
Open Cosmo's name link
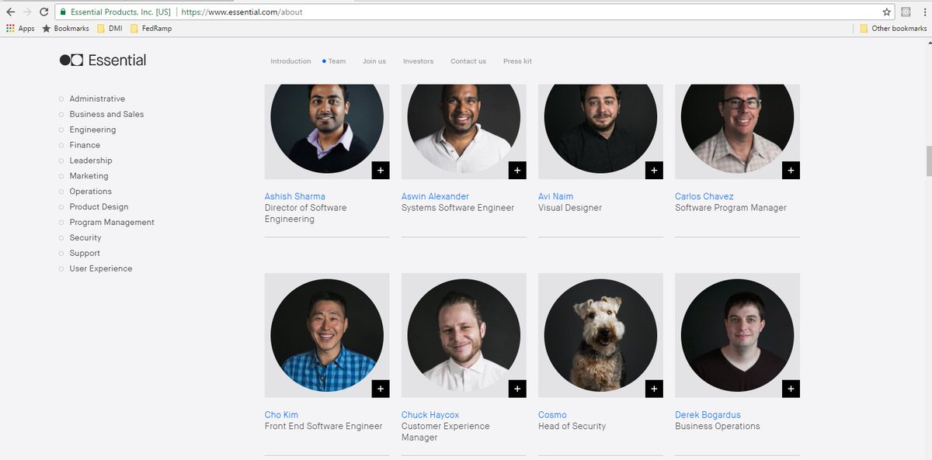pyautogui.click(x=552, y=415)
